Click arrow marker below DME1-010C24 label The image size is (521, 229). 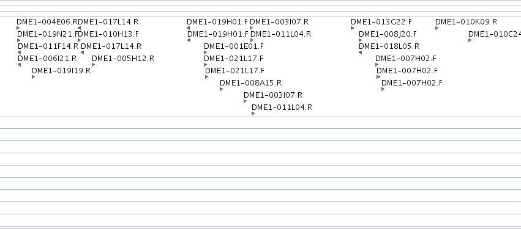(470, 40)
